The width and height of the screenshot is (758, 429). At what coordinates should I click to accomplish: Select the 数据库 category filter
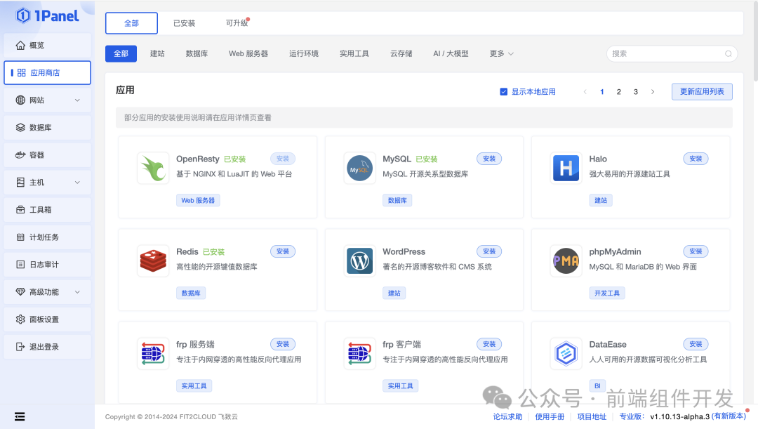pos(197,53)
